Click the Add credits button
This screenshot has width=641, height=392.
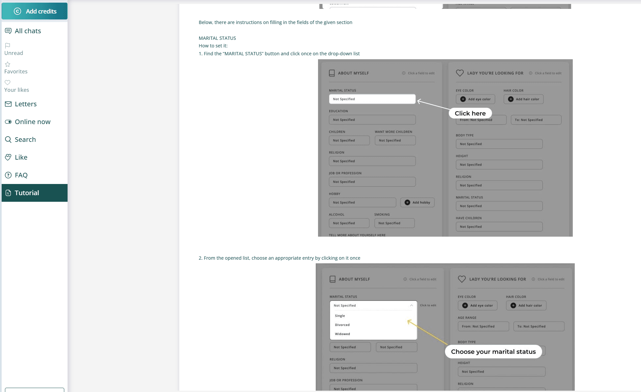click(x=35, y=11)
